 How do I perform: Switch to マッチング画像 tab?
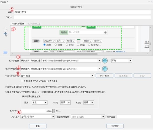tap(18, 24)
